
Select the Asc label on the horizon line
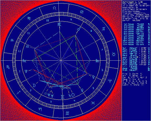24,61
